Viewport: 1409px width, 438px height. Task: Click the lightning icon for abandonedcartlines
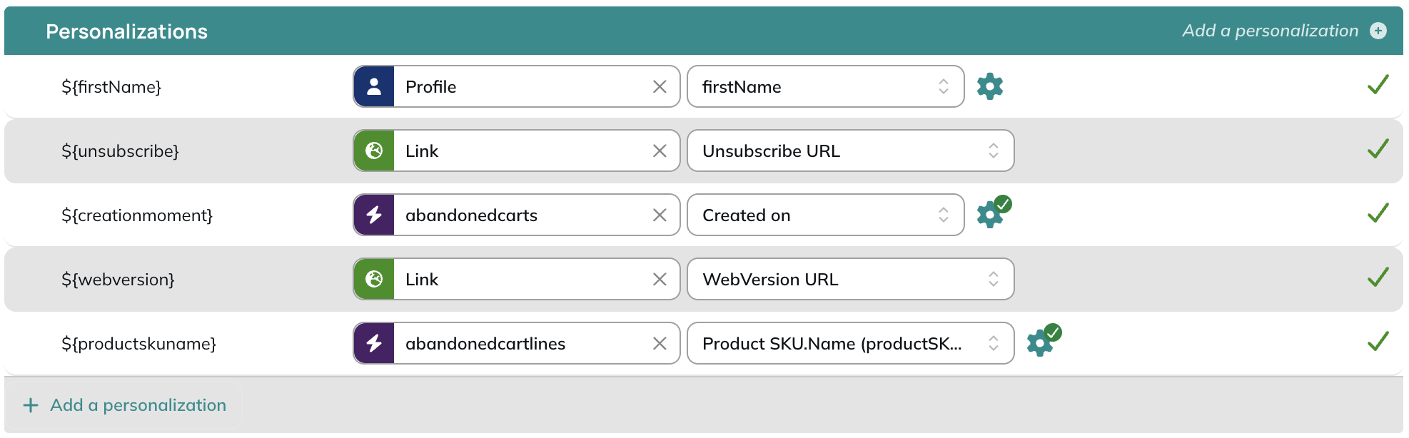(x=374, y=343)
